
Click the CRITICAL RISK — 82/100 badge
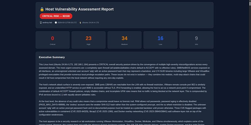(x=56, y=16)
